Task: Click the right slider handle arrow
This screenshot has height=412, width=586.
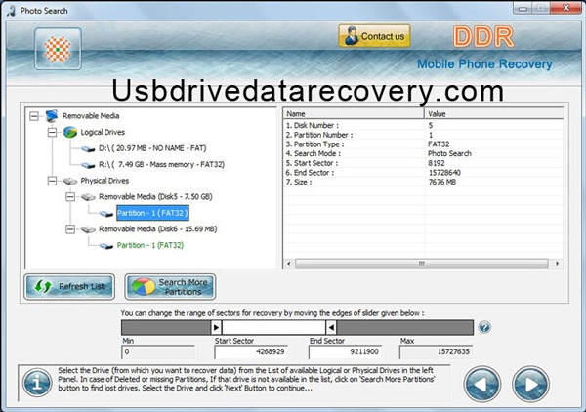Action: click(x=331, y=328)
